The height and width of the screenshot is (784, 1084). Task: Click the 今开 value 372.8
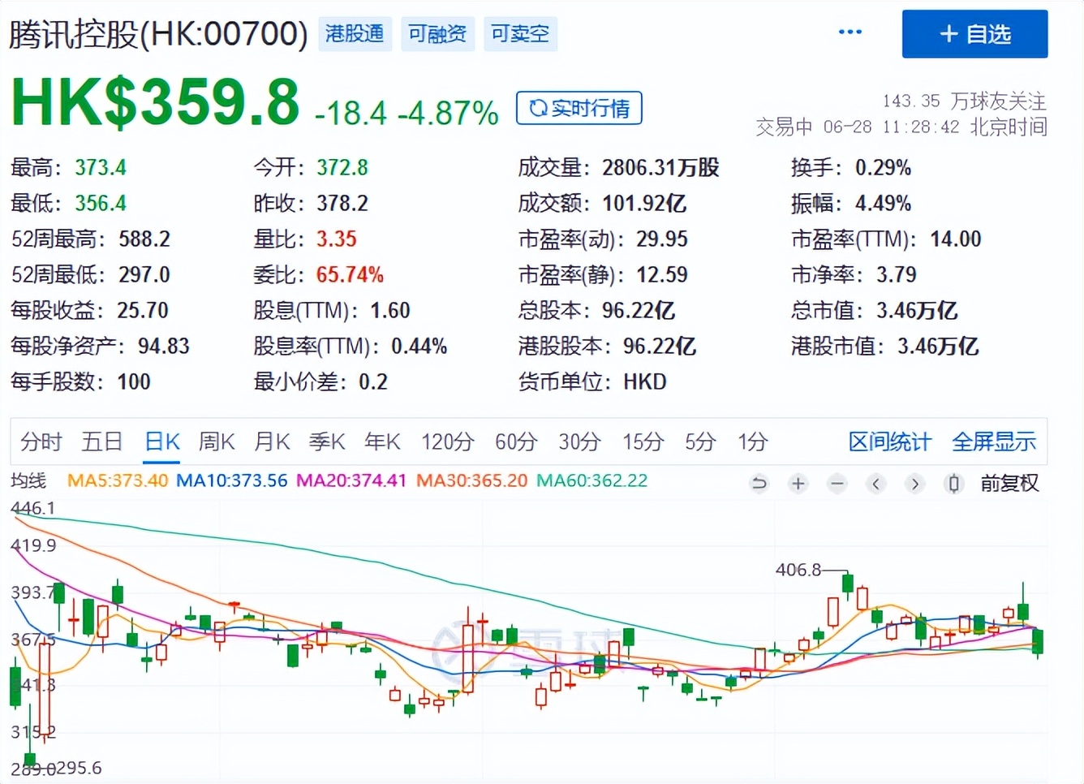(x=342, y=167)
